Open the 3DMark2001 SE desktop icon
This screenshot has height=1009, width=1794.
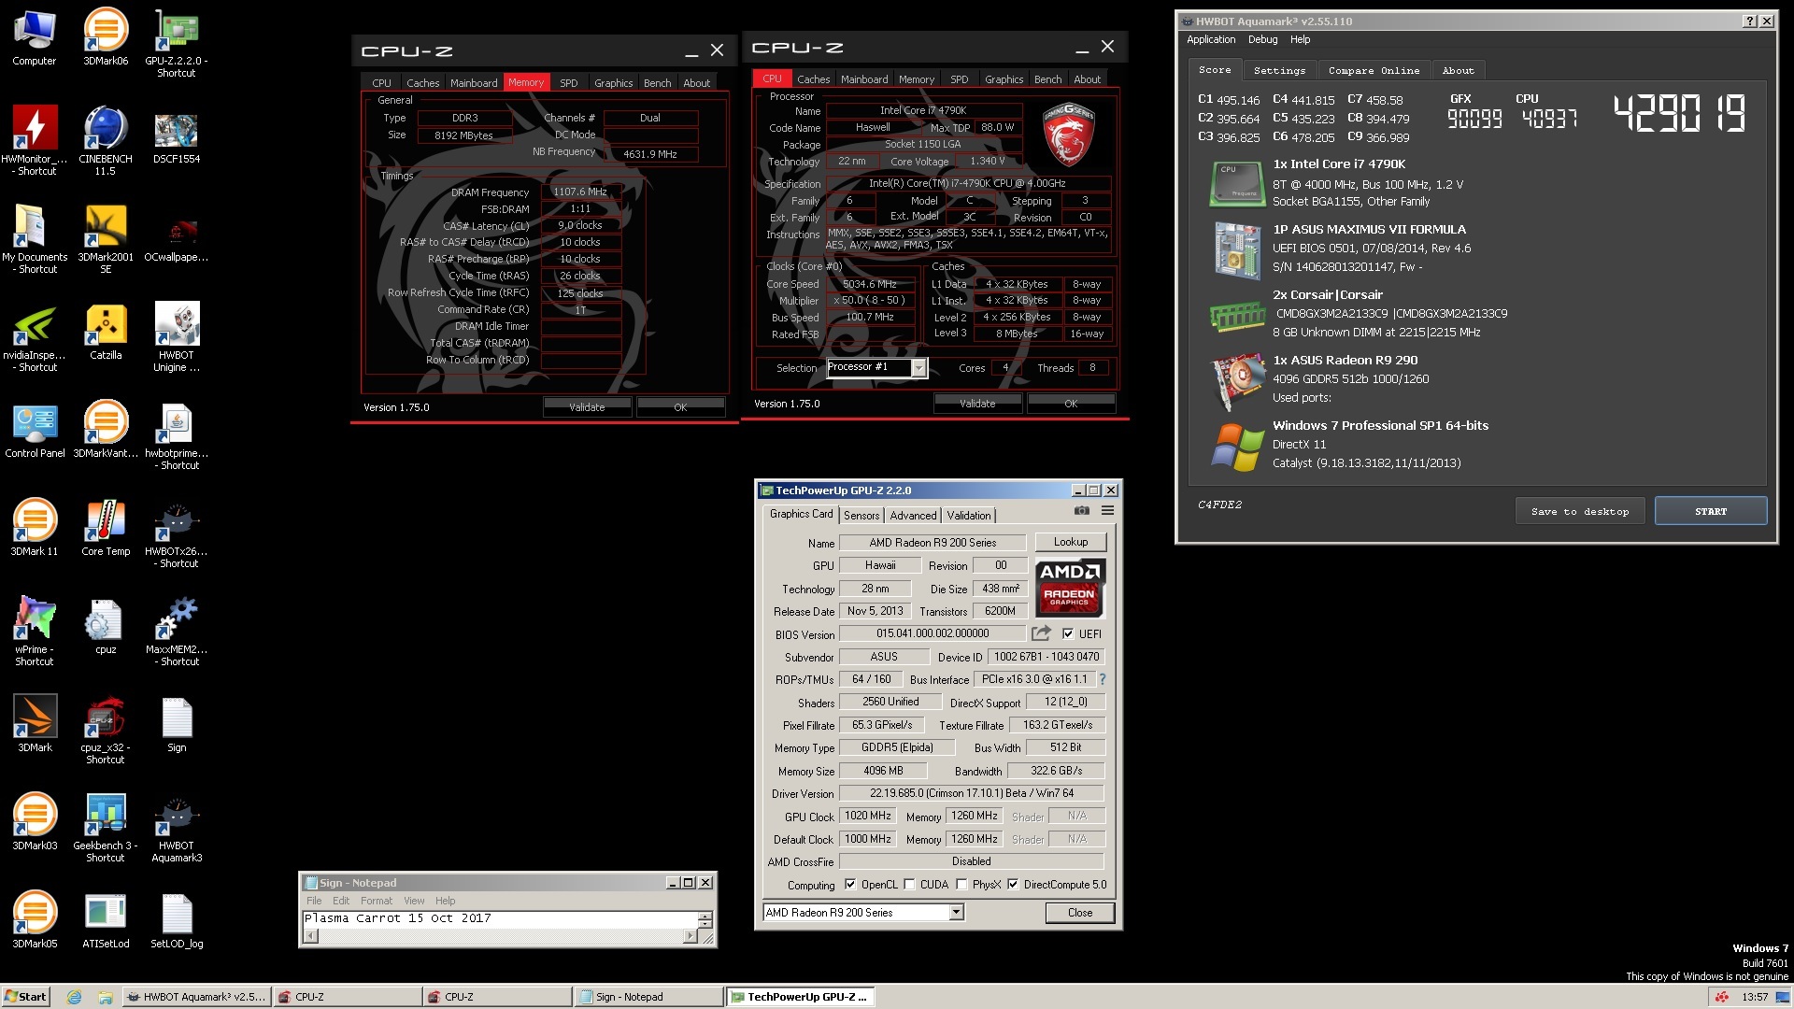106,239
